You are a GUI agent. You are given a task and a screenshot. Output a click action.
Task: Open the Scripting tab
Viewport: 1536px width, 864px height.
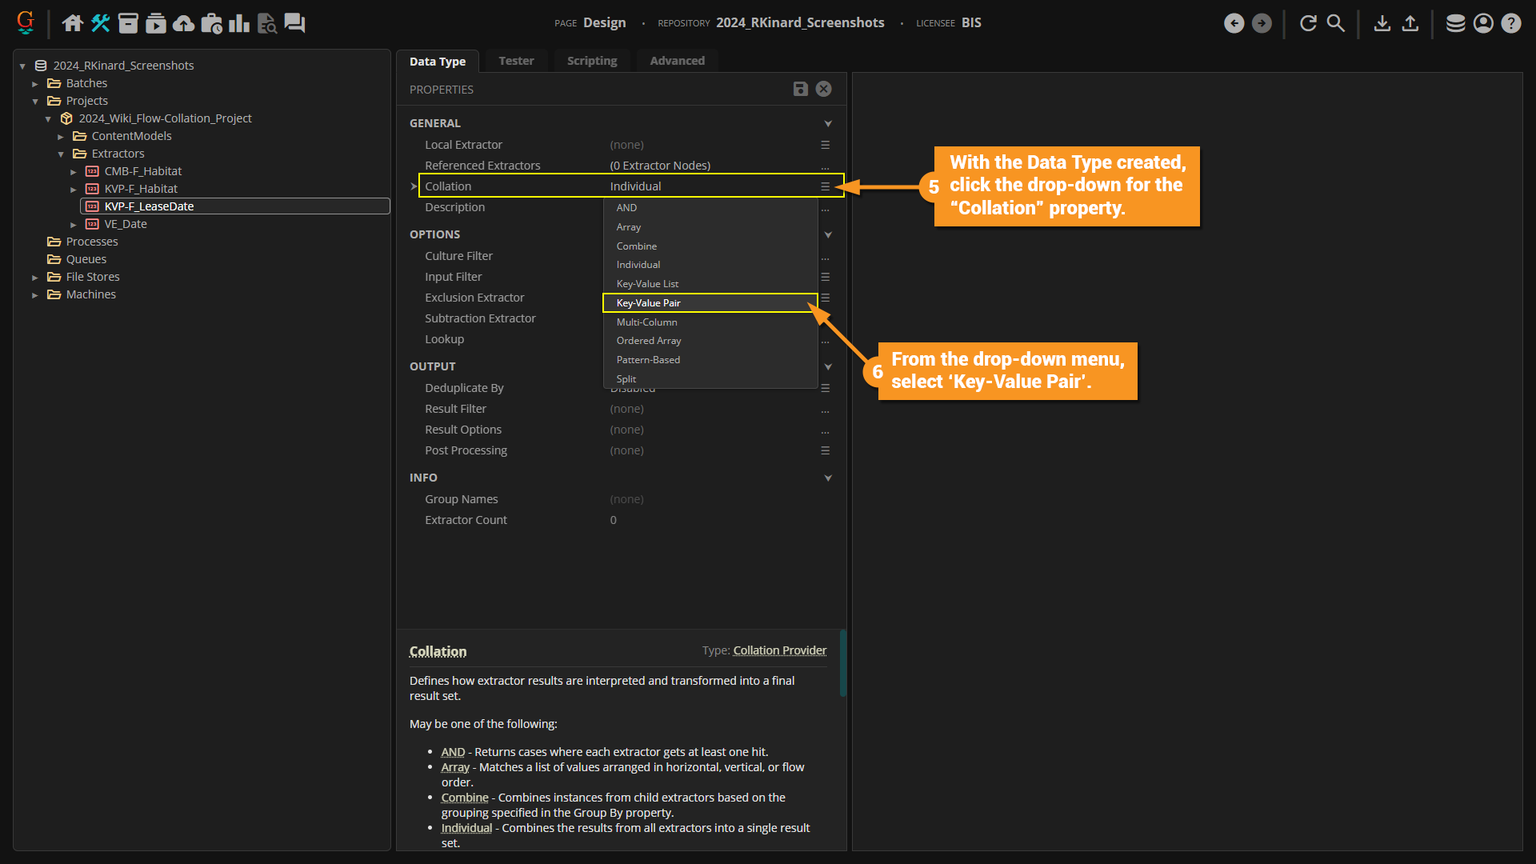592,61
